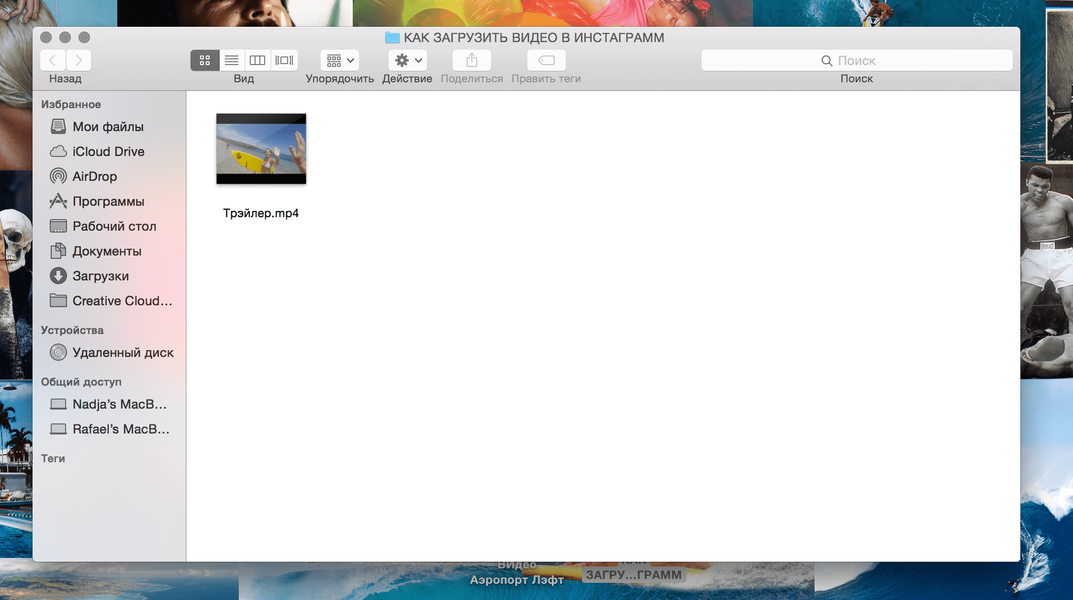
Task: Open the Действие gear action menu
Action: pyautogui.click(x=408, y=60)
